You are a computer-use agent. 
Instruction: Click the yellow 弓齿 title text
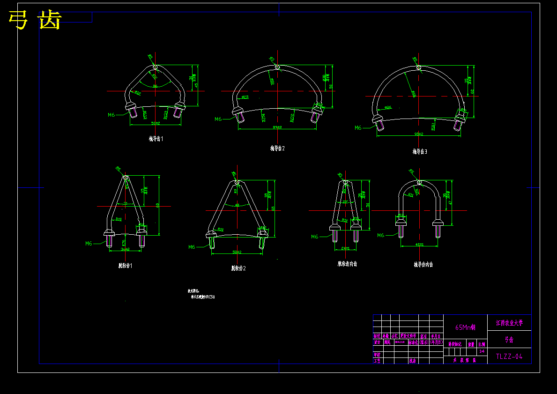[x=35, y=20]
